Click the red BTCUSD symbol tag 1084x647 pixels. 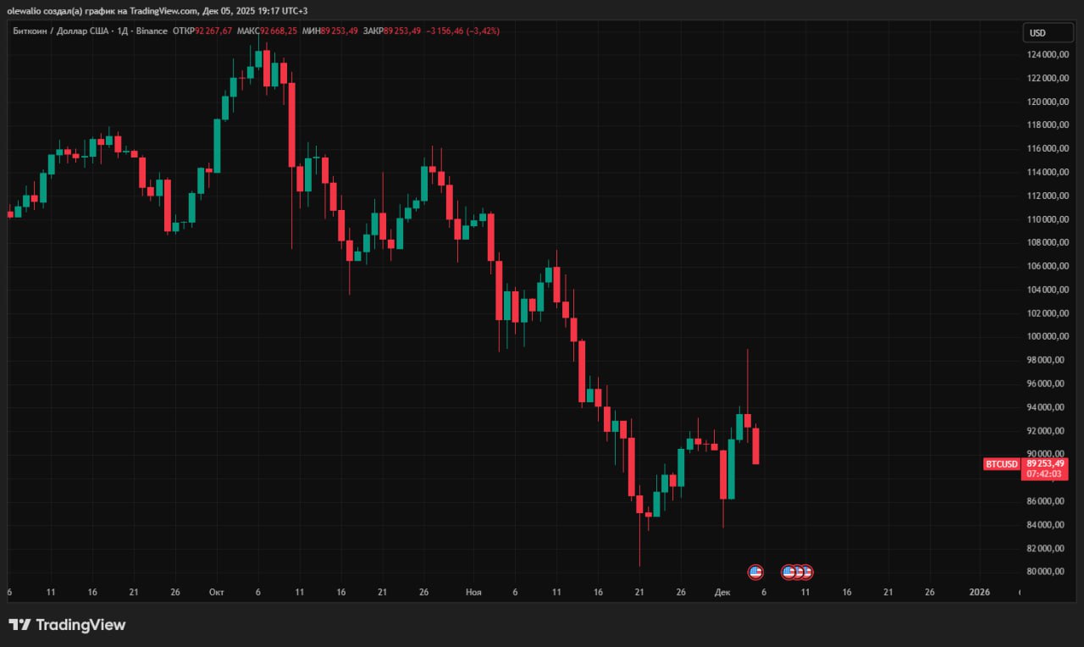click(1002, 464)
